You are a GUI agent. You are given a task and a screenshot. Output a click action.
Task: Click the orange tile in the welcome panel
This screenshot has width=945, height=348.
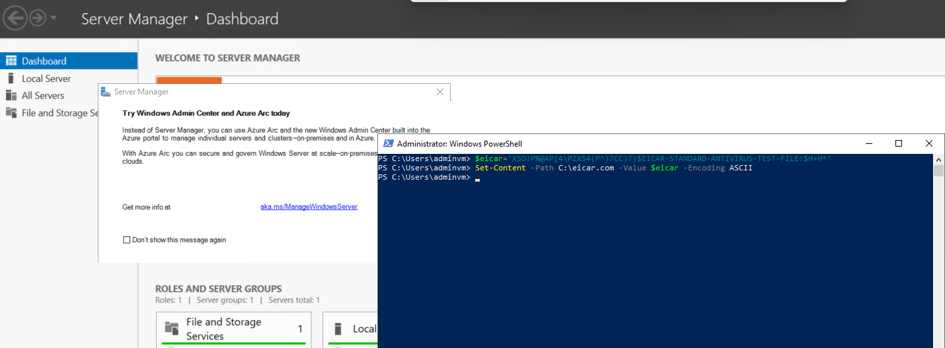click(189, 80)
